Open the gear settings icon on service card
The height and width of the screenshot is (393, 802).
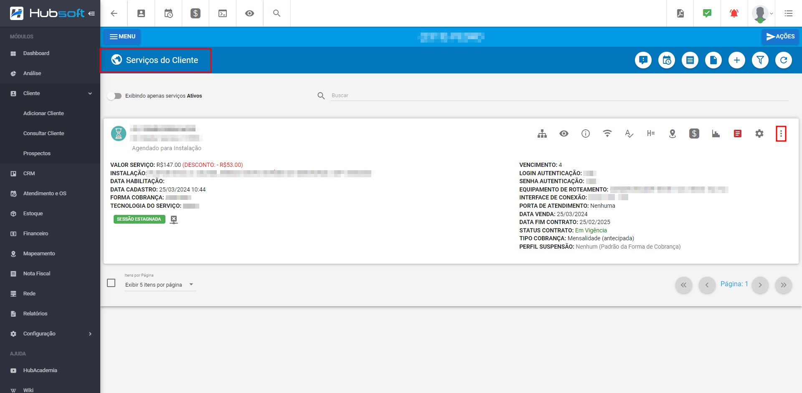click(759, 134)
